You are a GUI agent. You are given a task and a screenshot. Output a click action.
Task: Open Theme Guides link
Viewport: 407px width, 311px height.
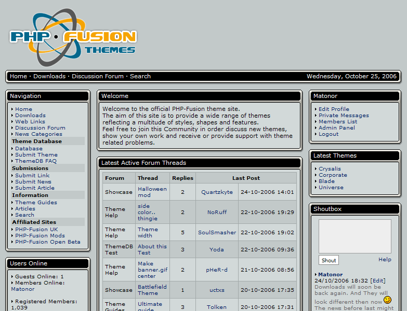pyautogui.click(x=36, y=202)
